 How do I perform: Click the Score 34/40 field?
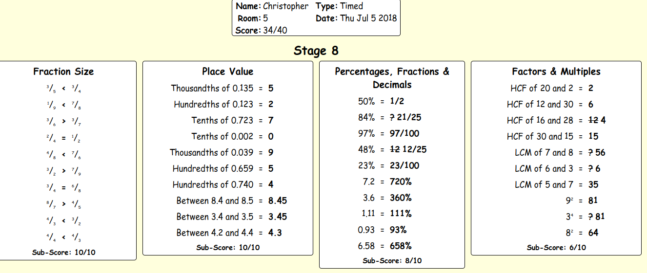tap(261, 31)
